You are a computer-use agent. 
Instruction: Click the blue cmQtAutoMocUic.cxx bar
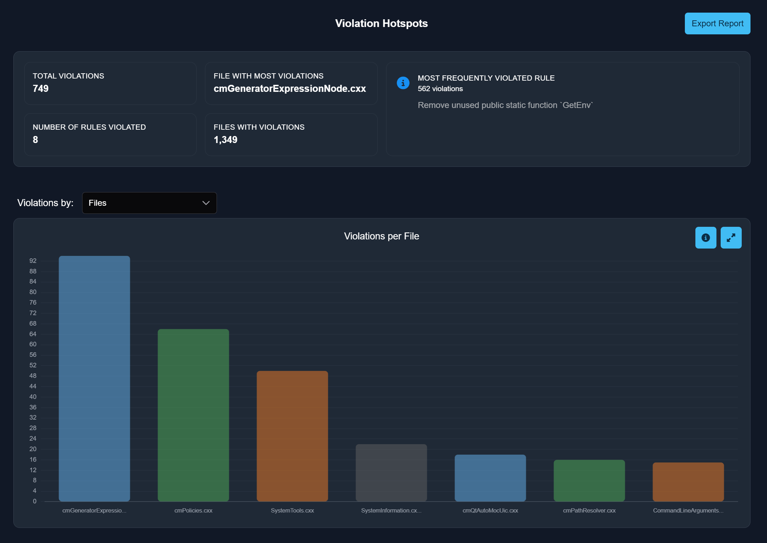[490, 478]
